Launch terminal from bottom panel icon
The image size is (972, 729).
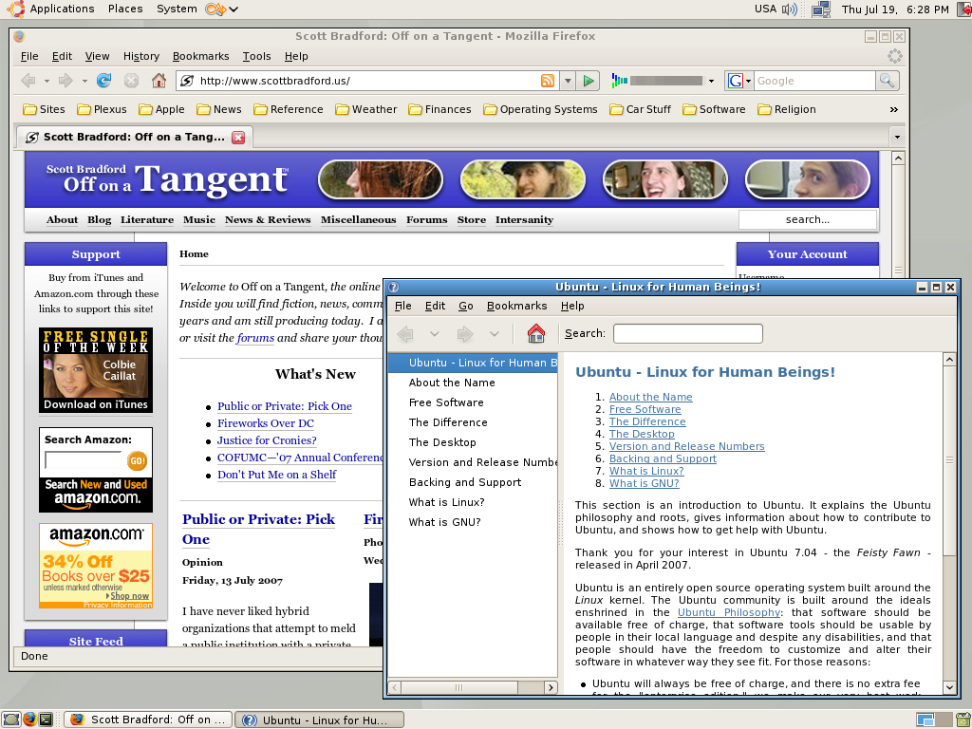click(x=10, y=720)
